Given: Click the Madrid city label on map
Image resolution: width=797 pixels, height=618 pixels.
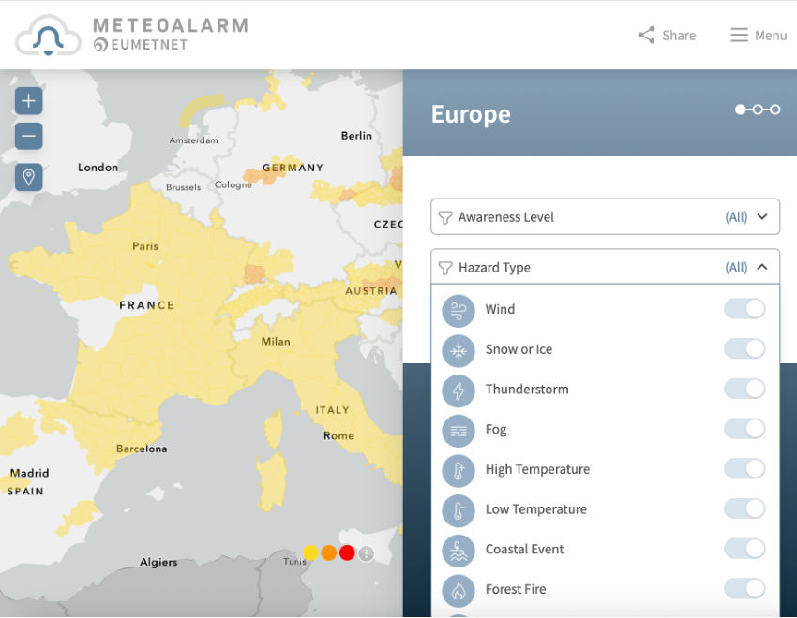Looking at the screenshot, I should point(29,473).
